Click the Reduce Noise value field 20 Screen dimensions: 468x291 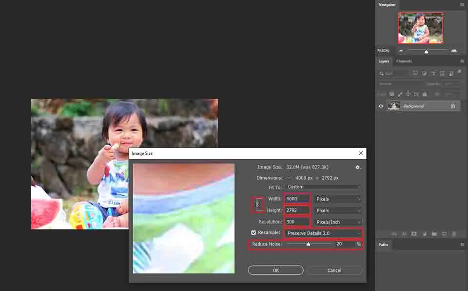click(x=344, y=244)
